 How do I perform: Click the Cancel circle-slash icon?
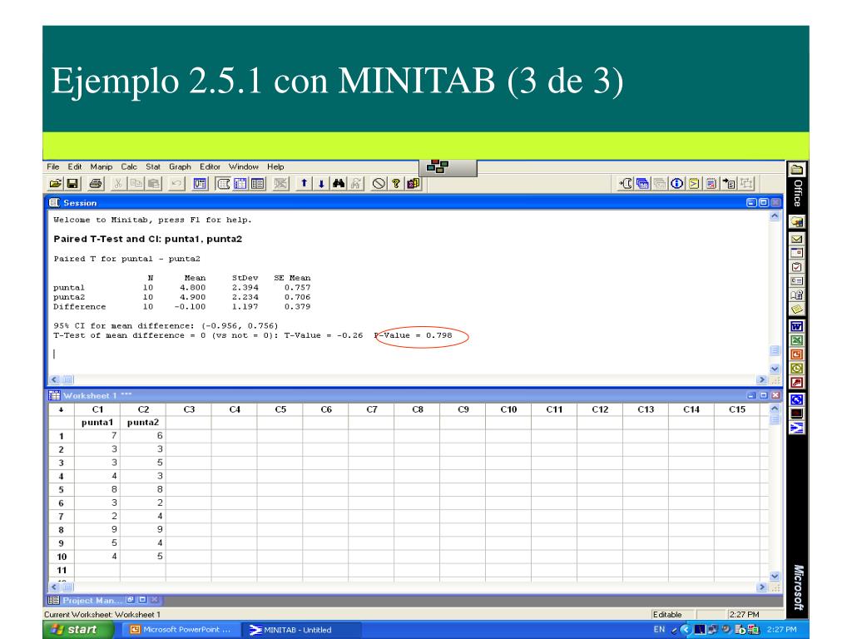pyautogui.click(x=379, y=184)
